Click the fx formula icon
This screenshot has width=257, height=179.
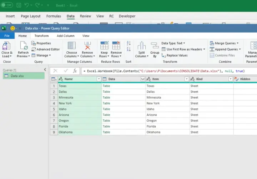[75, 71]
